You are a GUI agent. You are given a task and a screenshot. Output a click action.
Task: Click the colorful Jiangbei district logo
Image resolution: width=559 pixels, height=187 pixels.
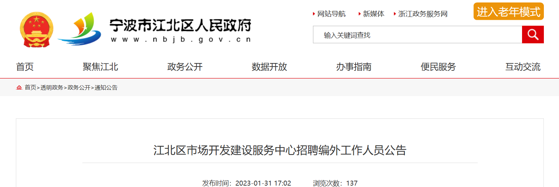coord(80,29)
